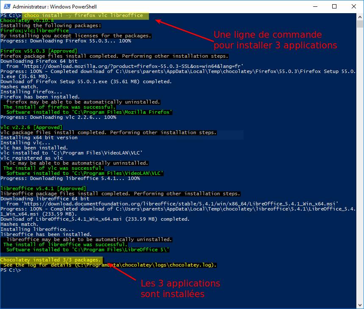Click 'By installing you accept licenses' line

[76, 36]
